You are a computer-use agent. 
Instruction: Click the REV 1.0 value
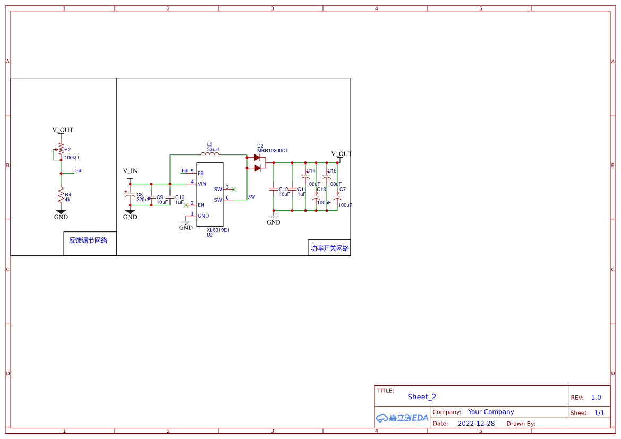click(x=596, y=398)
